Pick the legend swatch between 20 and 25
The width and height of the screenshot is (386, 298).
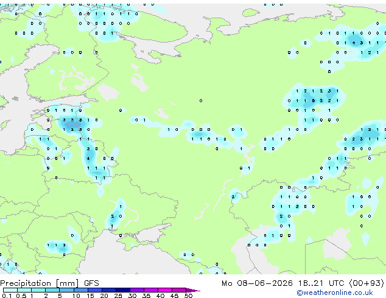point(109,290)
